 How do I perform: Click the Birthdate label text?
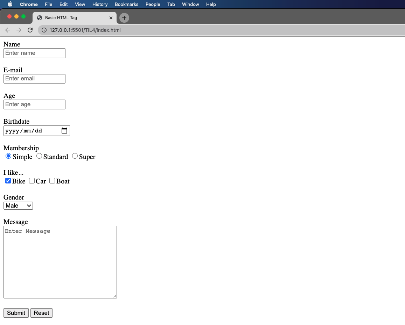point(16,122)
